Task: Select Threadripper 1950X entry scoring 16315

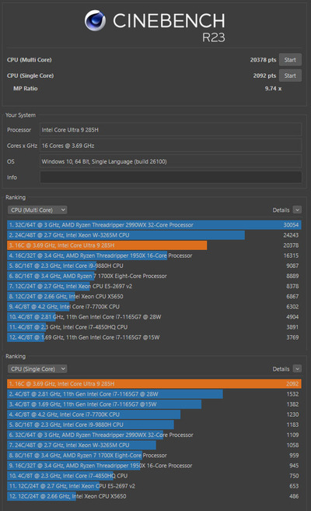Action: tap(154, 255)
